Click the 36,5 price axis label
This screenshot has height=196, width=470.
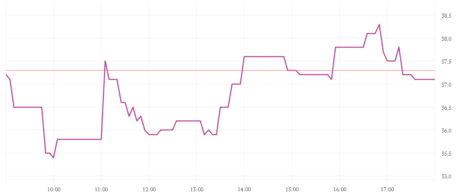pos(446,108)
